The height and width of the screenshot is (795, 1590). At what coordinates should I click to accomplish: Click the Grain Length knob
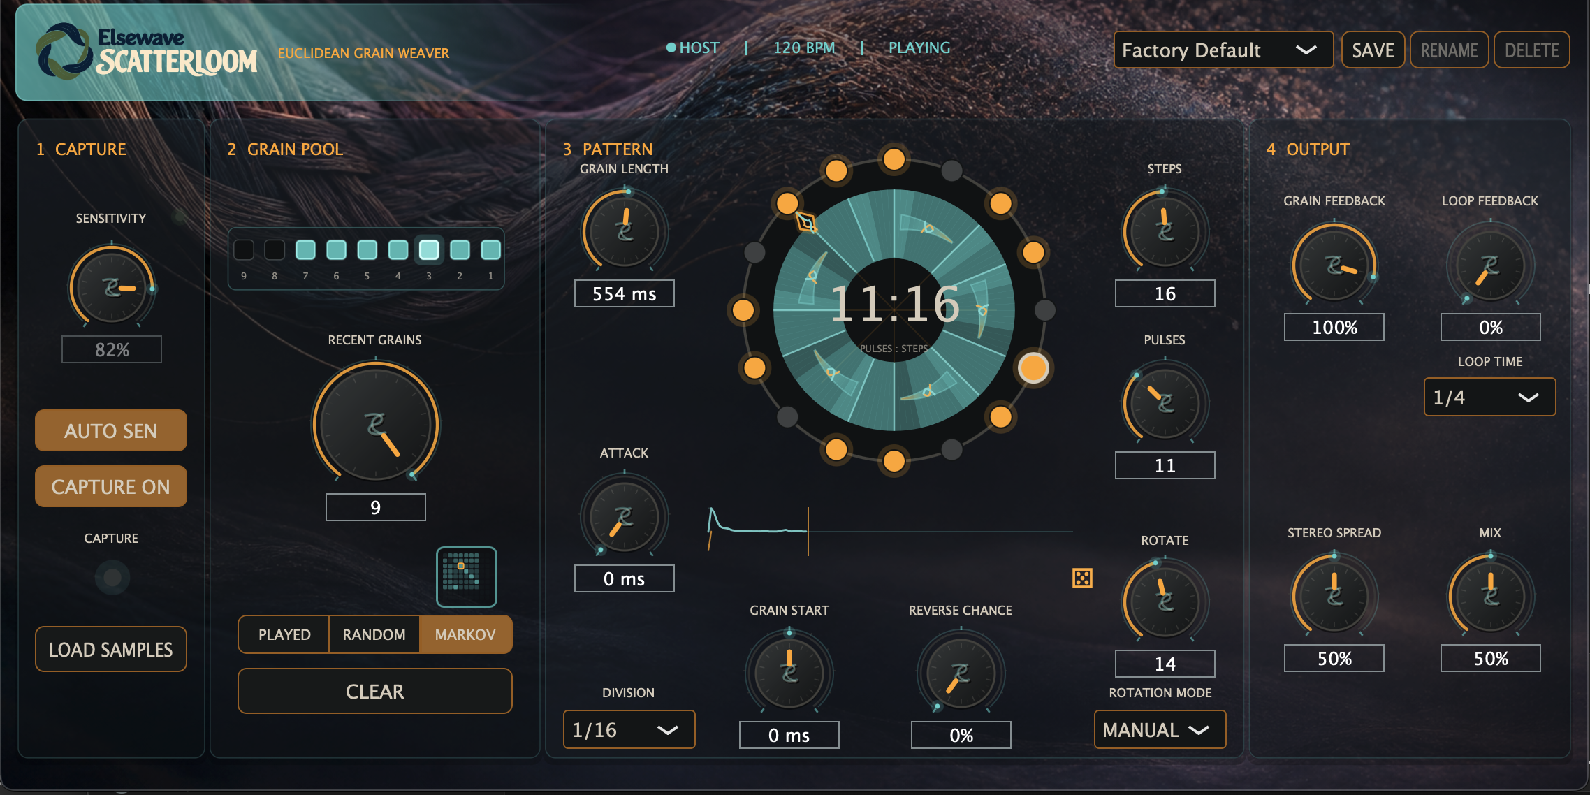[625, 231]
